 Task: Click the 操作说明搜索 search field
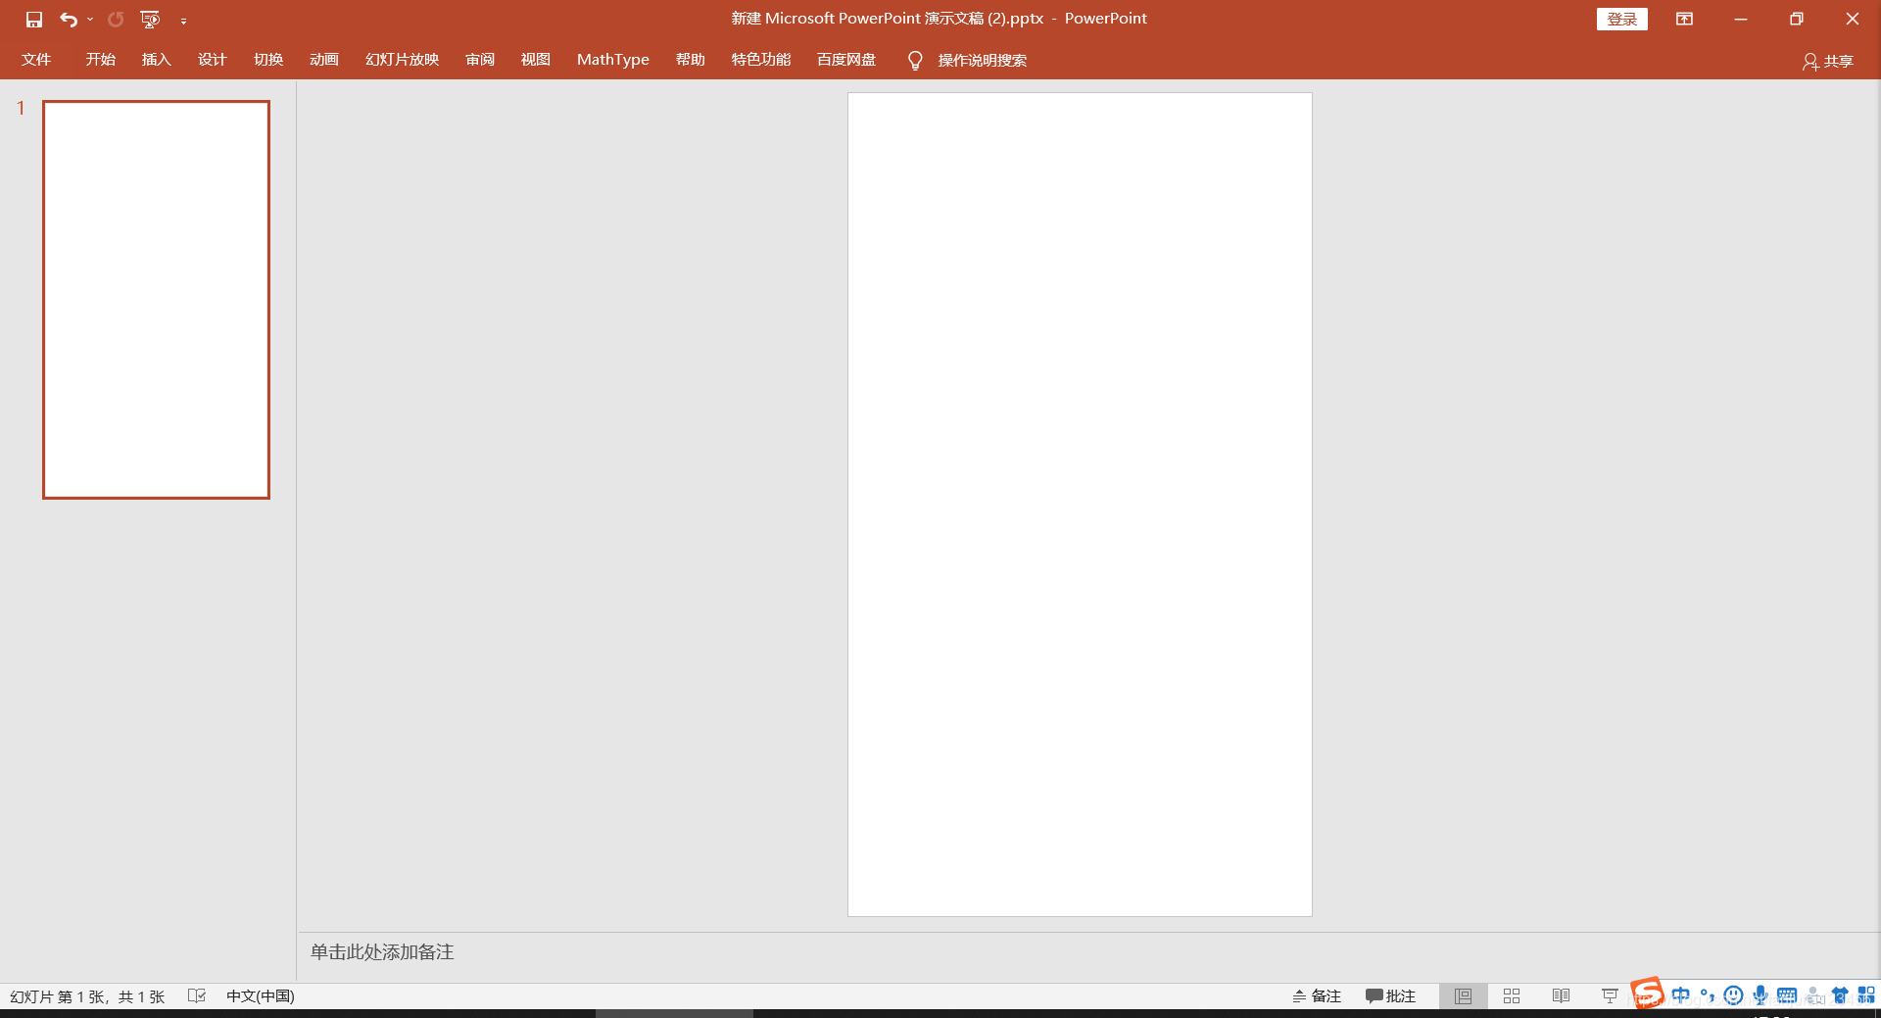coord(983,61)
